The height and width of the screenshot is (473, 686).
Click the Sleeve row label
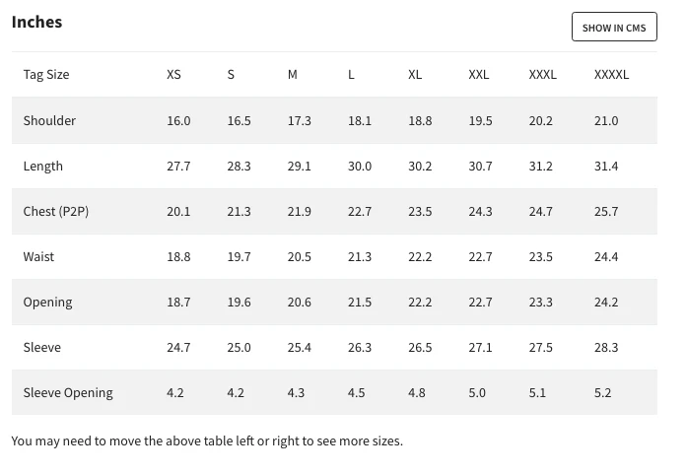[x=42, y=347]
